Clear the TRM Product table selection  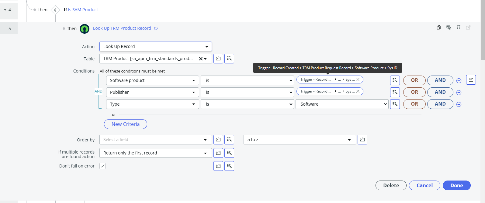(x=201, y=59)
